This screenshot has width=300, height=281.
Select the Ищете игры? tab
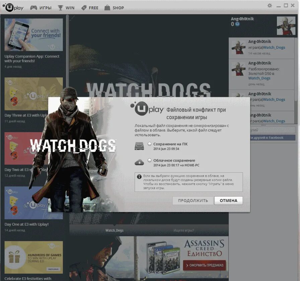[x=184, y=230]
